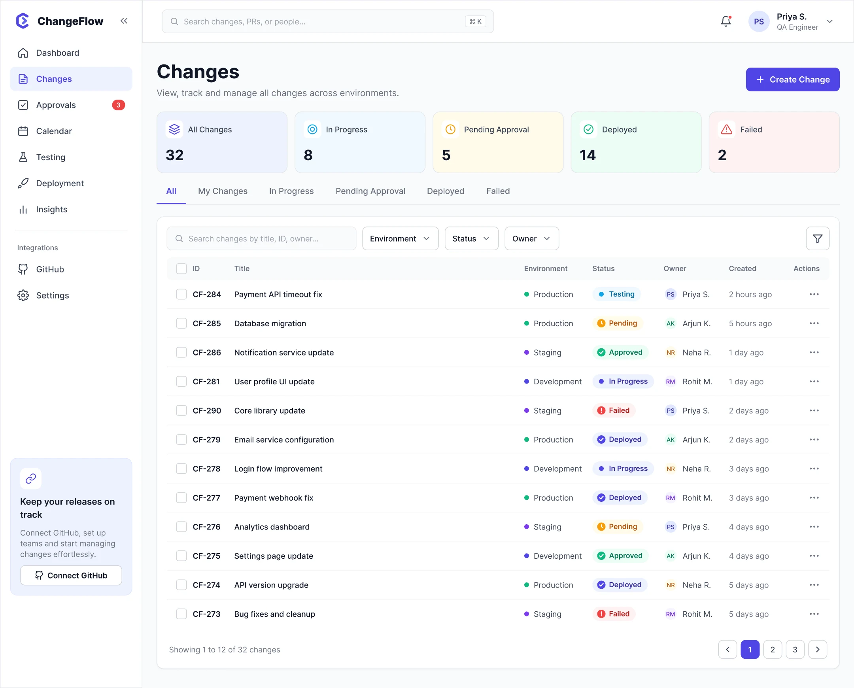854x688 pixels.
Task: Open the Deployment rocket page
Action: [x=71, y=183]
